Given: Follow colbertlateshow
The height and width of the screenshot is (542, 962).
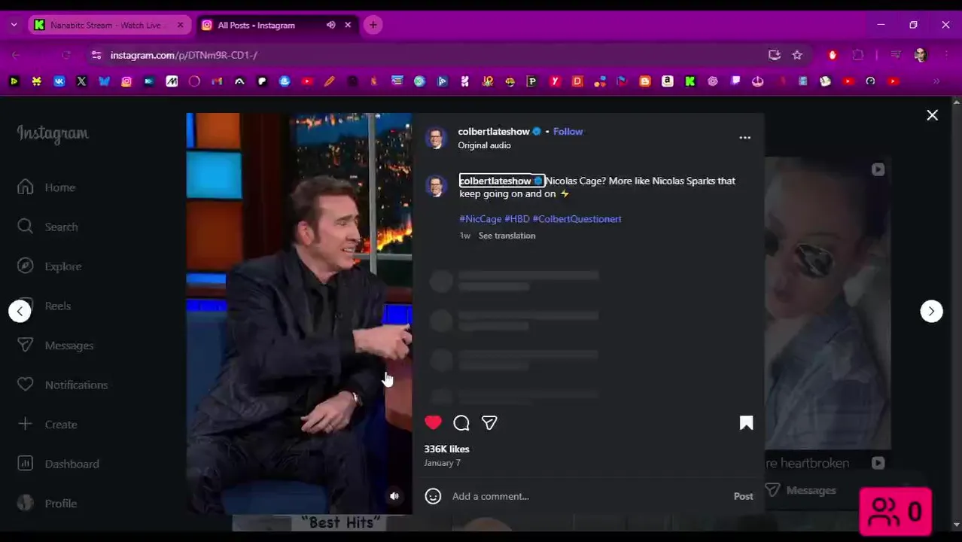Looking at the screenshot, I should tap(568, 131).
